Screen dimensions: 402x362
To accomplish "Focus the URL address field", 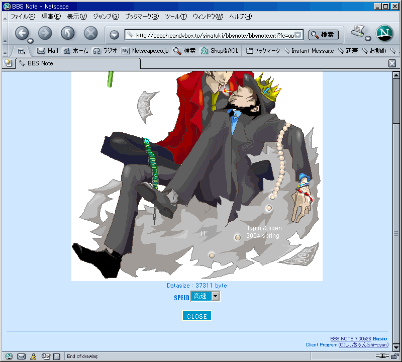I will pos(215,35).
